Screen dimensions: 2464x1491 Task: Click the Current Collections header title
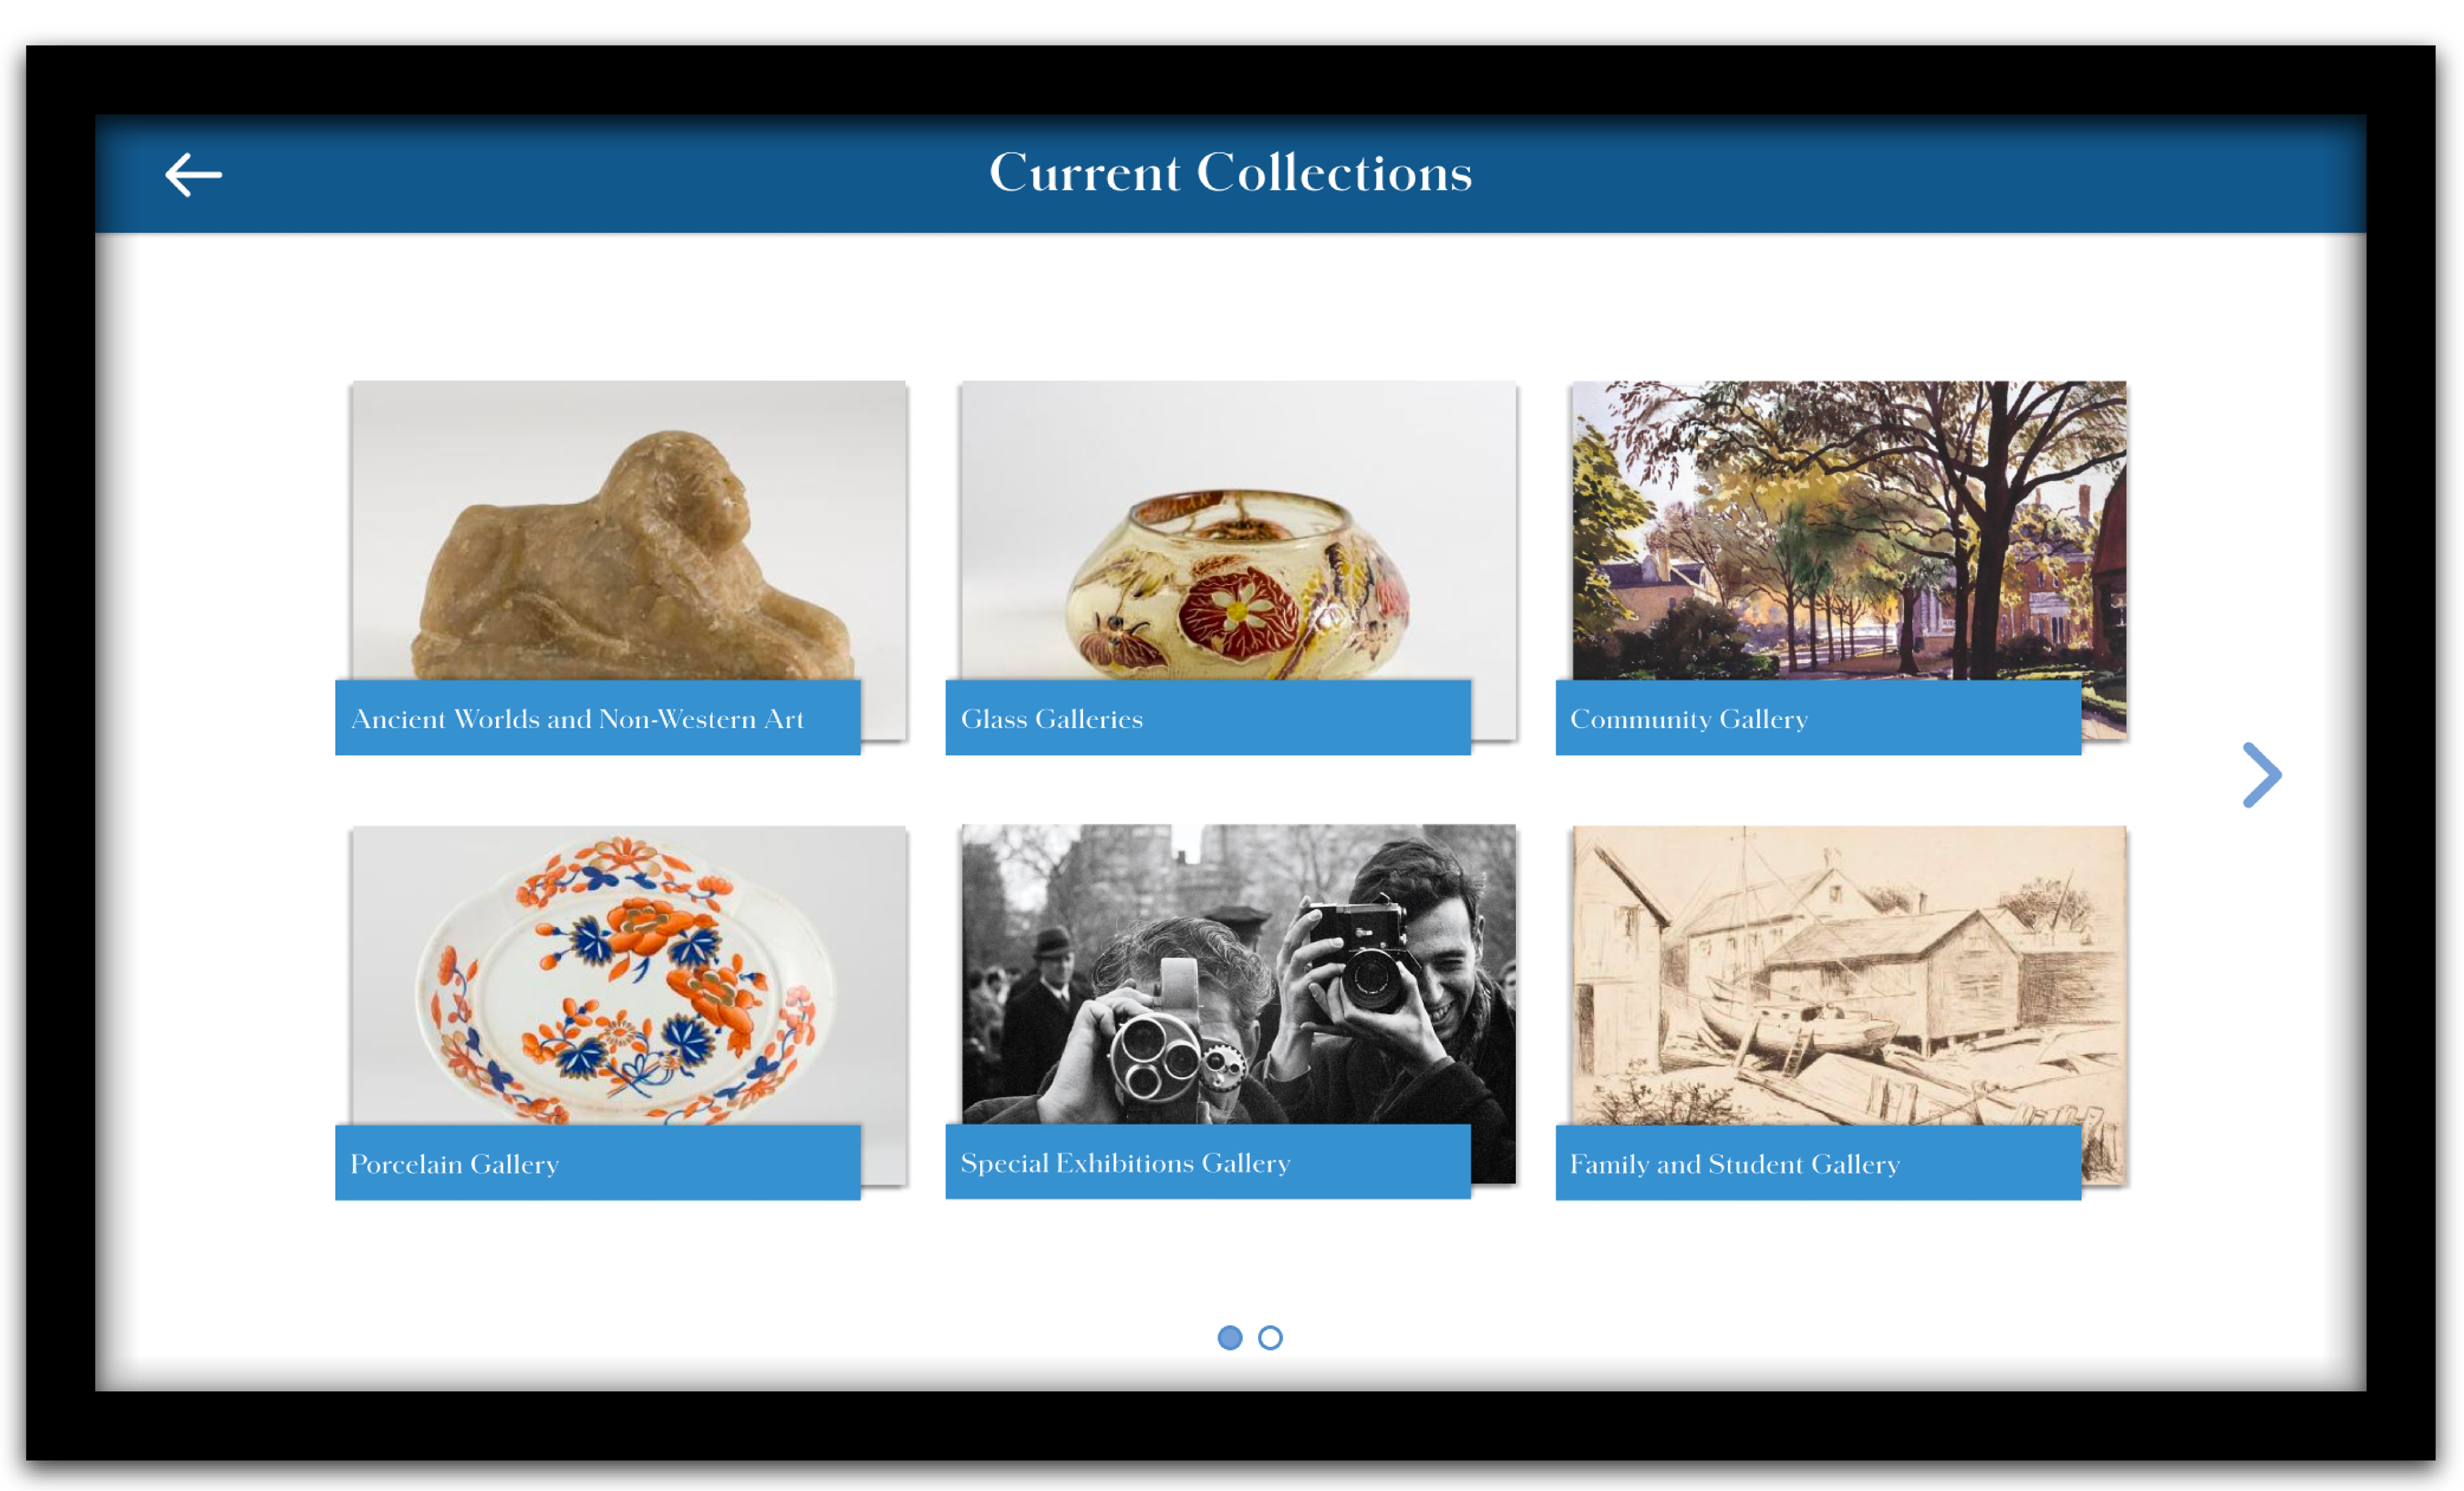pos(1230,173)
